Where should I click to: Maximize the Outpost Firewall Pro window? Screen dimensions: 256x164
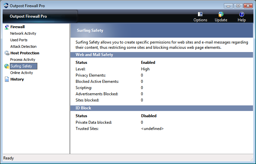238,6
